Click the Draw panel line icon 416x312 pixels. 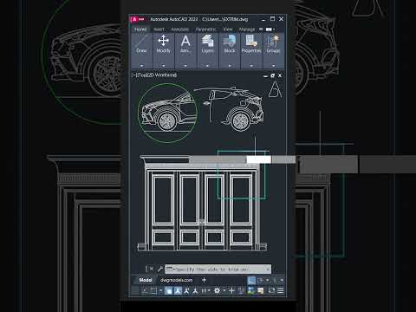[141, 41]
